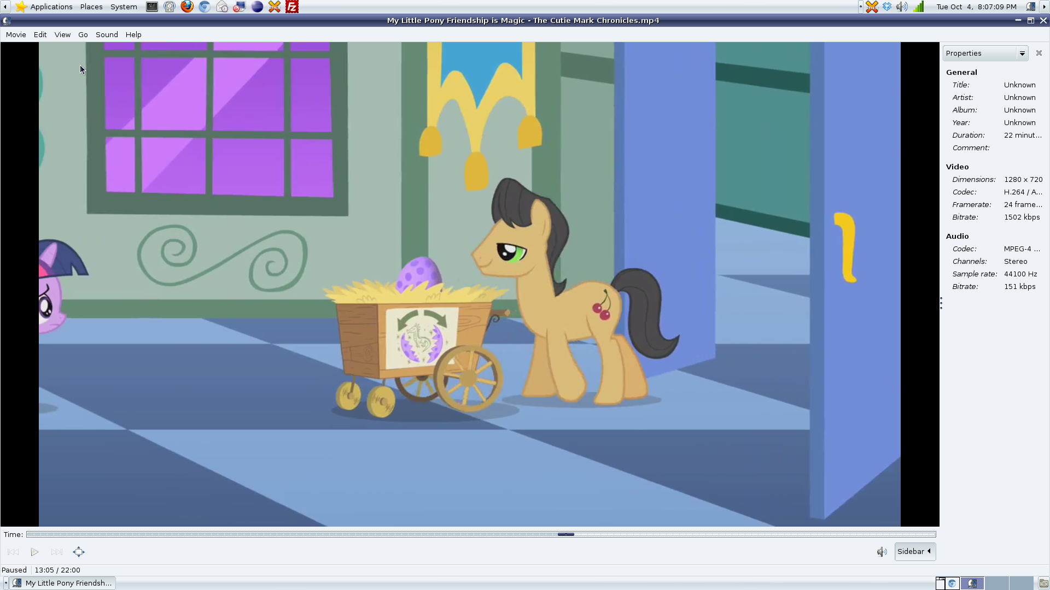The image size is (1050, 590).
Task: Toggle the Sidebar button
Action: [915, 552]
